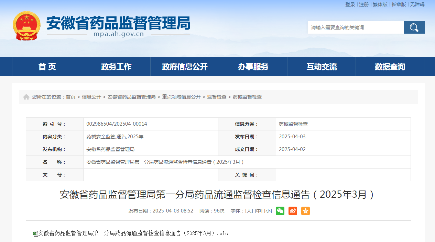The height and width of the screenshot is (242, 435).
Task: Set font size to small [小]
Action: [268, 211]
